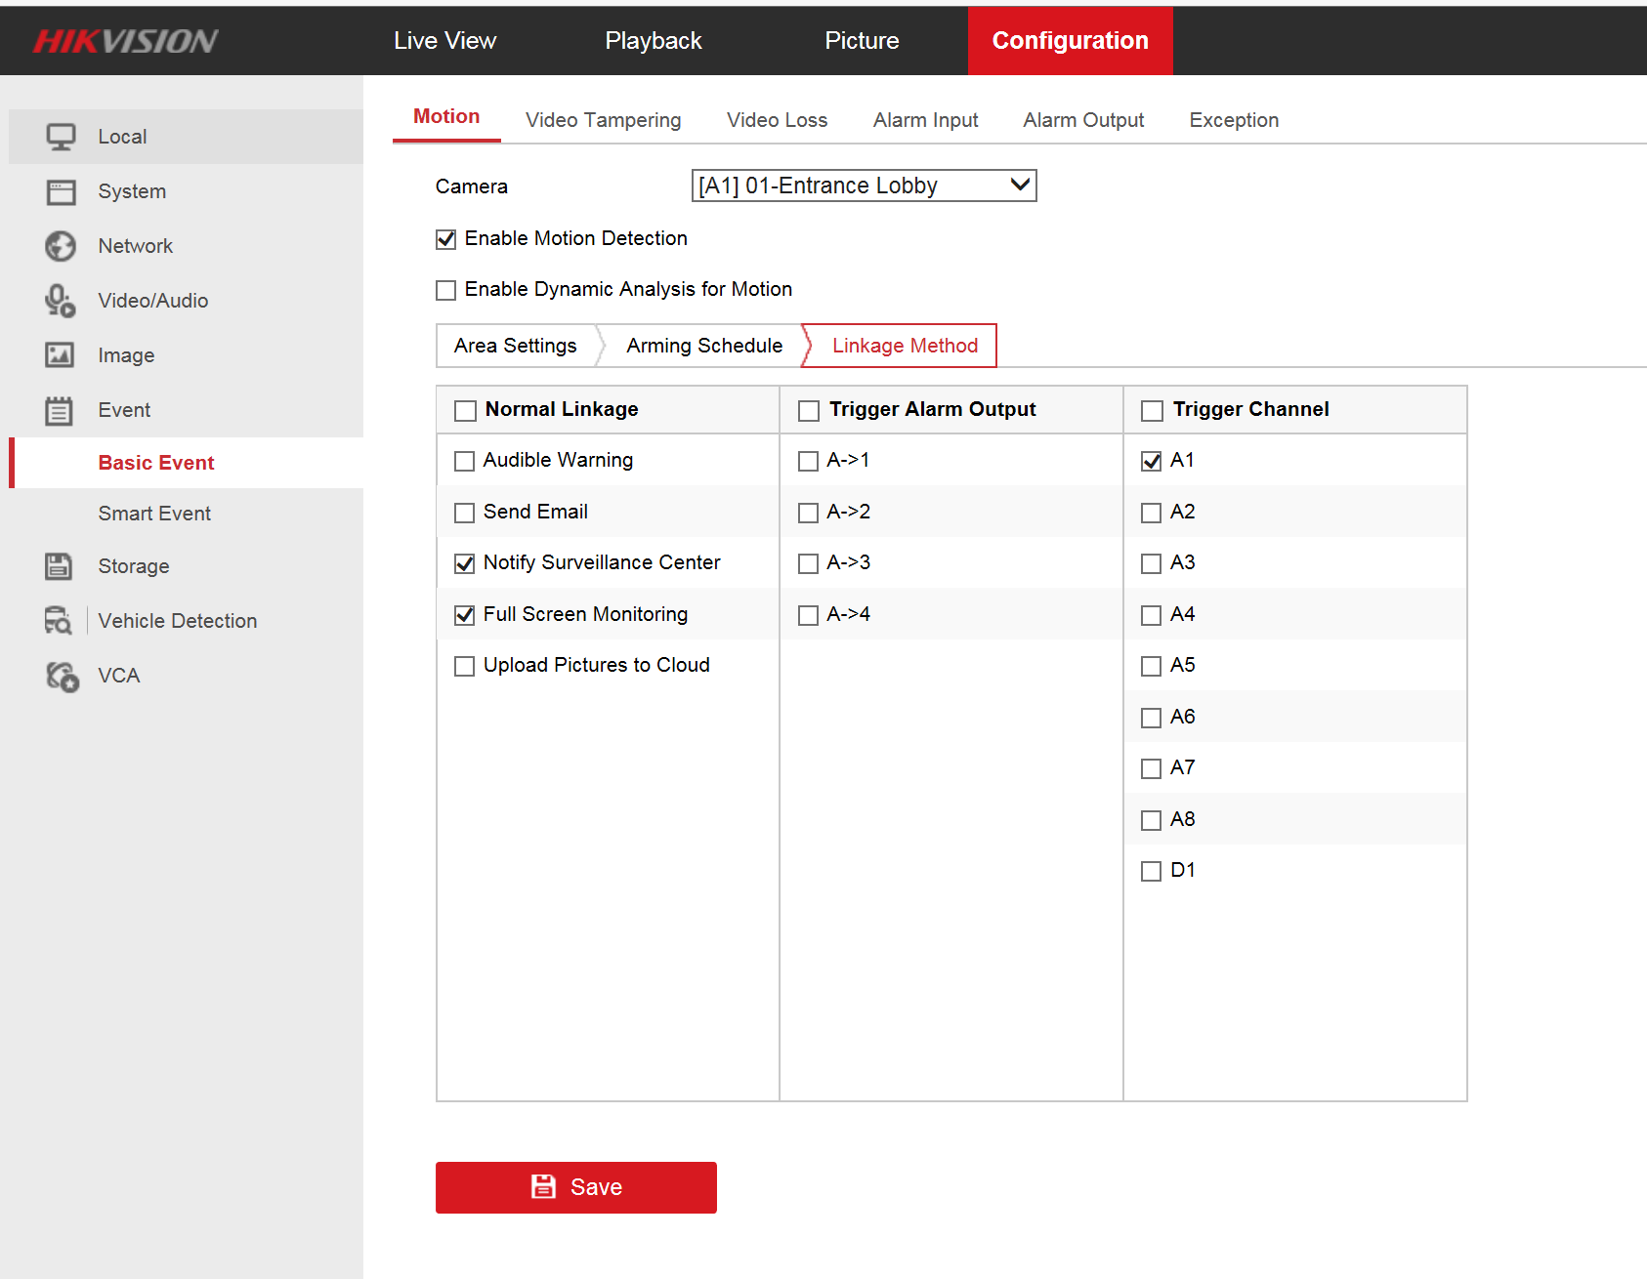Enable Dynamic Analysis for Motion checkbox
This screenshot has width=1647, height=1279.
pos(446,290)
